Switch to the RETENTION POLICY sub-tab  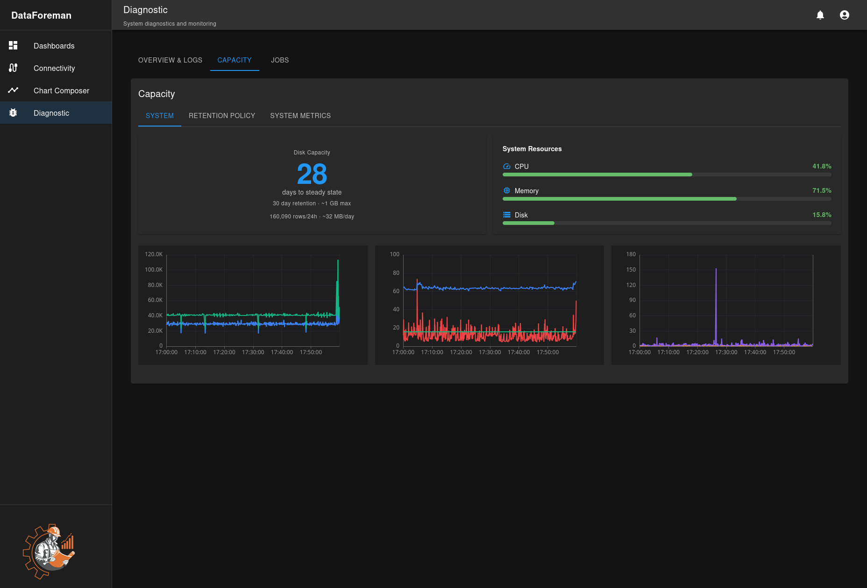pyautogui.click(x=222, y=116)
